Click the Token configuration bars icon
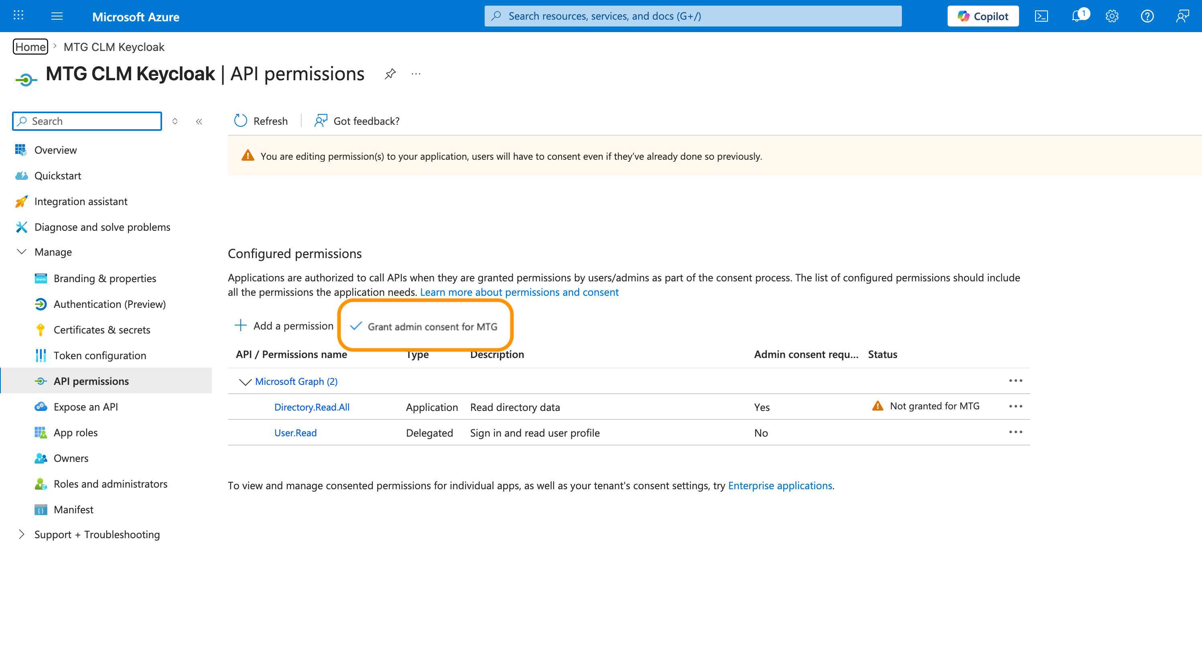Viewport: 1202px width, 667px height. click(x=41, y=355)
